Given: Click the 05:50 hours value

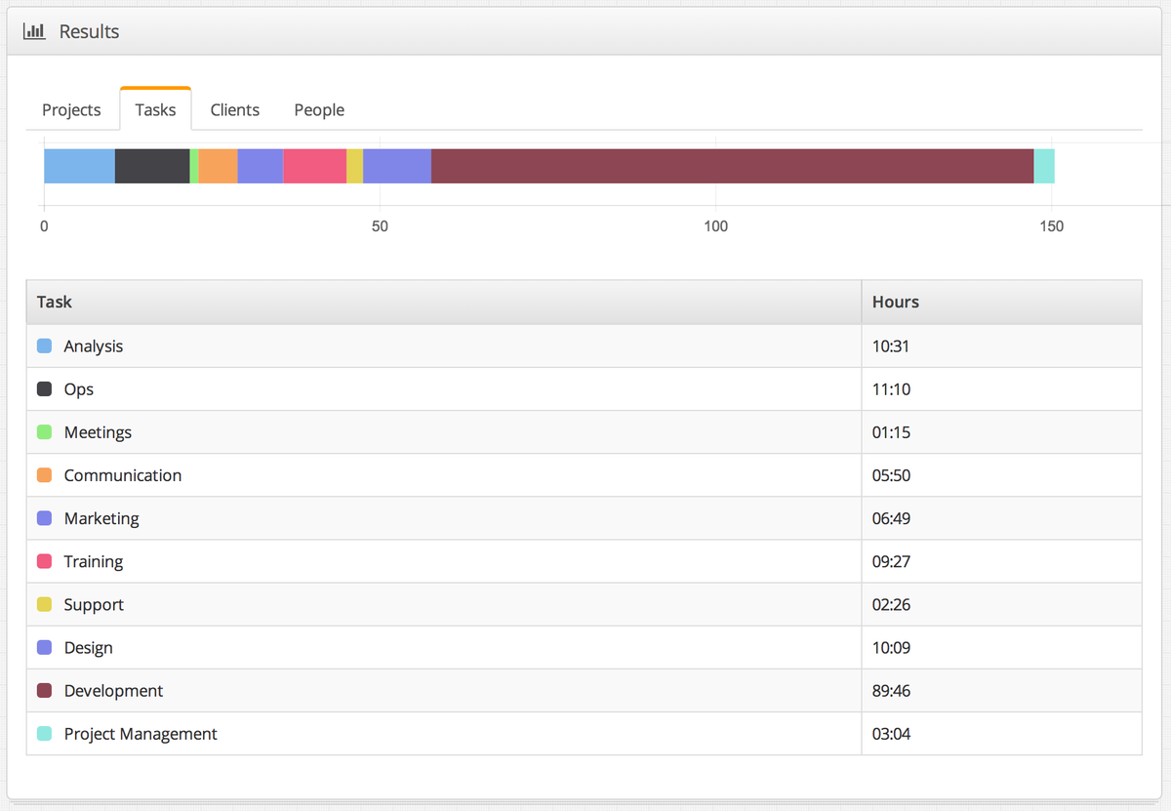Looking at the screenshot, I should pos(891,475).
